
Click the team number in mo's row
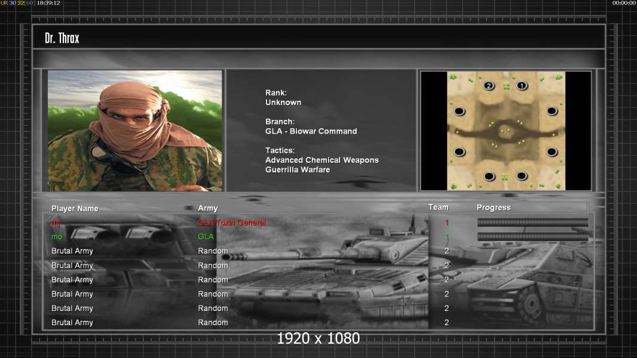pyautogui.click(x=446, y=237)
